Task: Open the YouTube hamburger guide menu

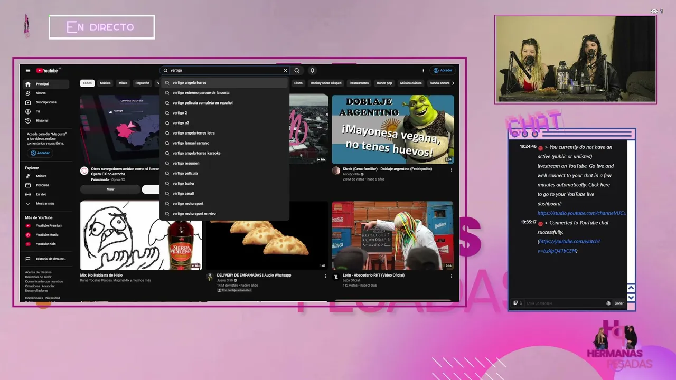Action: [28, 70]
